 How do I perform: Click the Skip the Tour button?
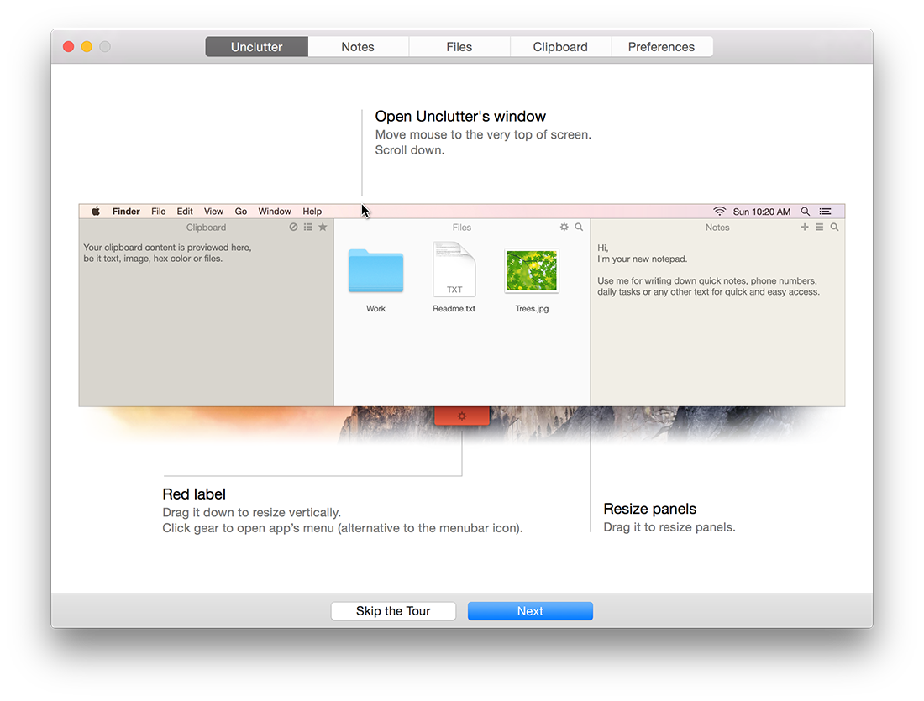(393, 611)
